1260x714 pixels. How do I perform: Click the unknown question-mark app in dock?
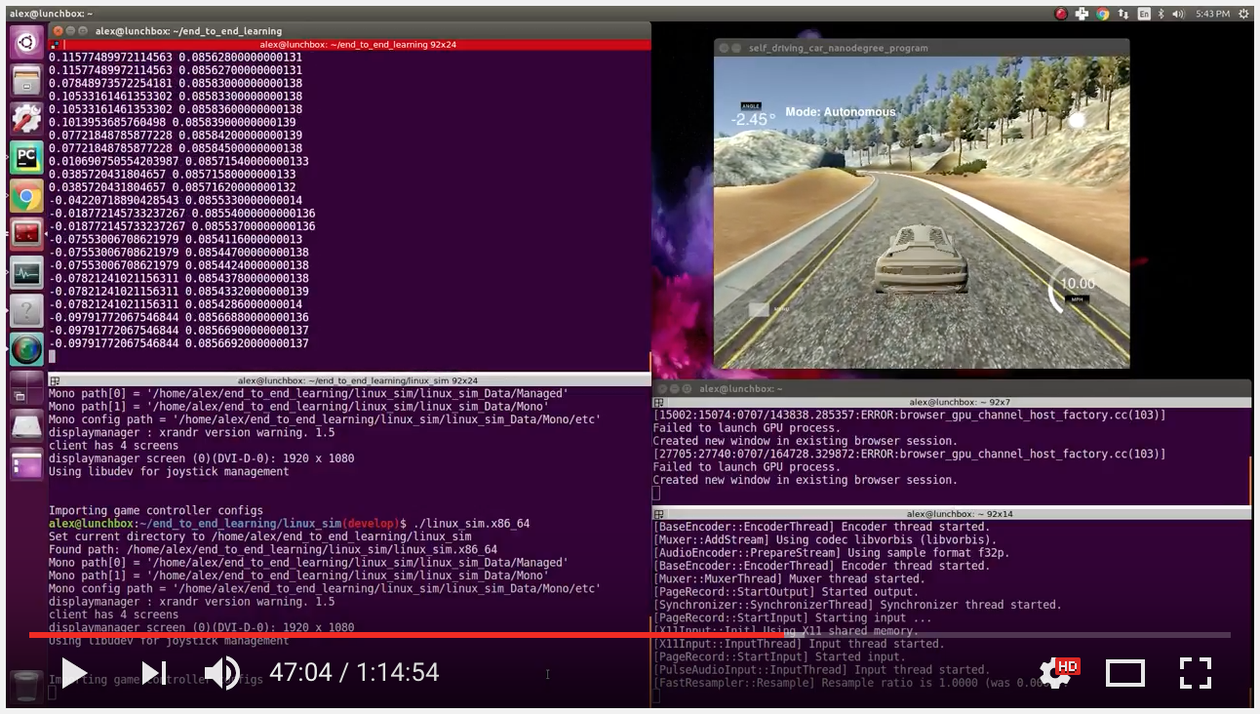26,311
